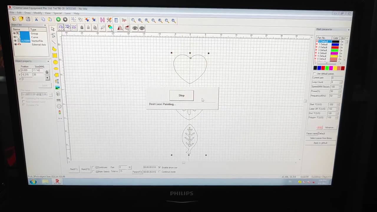Open the Modify menu
377x212 pixels.
[x=38, y=13]
